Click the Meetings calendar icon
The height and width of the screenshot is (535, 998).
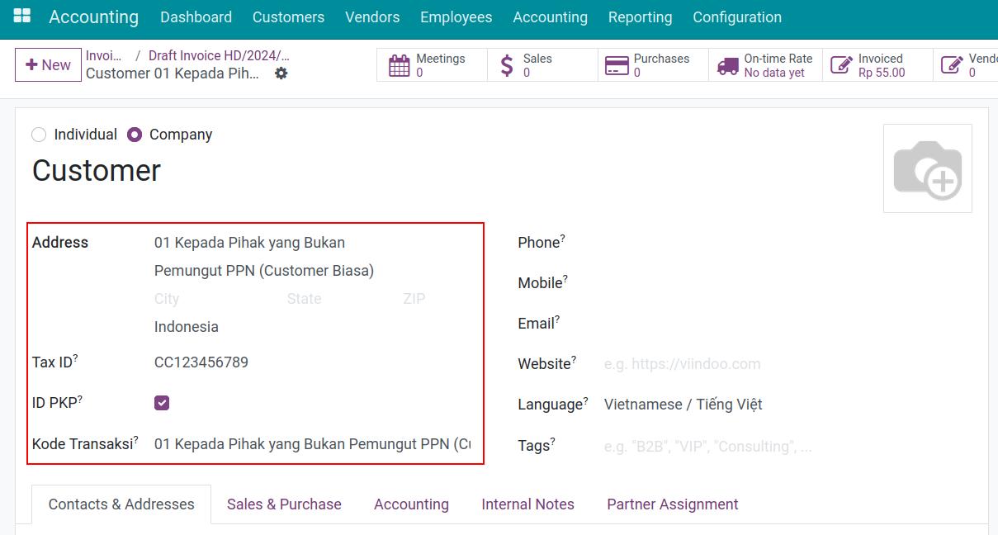click(x=400, y=65)
